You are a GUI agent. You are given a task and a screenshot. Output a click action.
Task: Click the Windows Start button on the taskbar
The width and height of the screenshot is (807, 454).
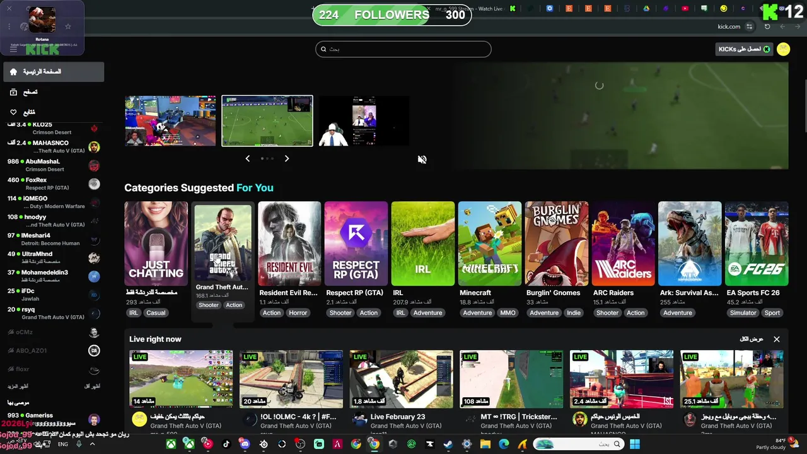(x=635, y=444)
